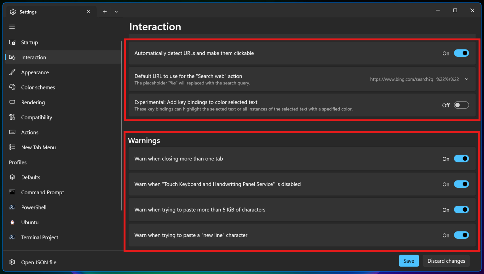Click the Startup icon in sidebar

12,42
